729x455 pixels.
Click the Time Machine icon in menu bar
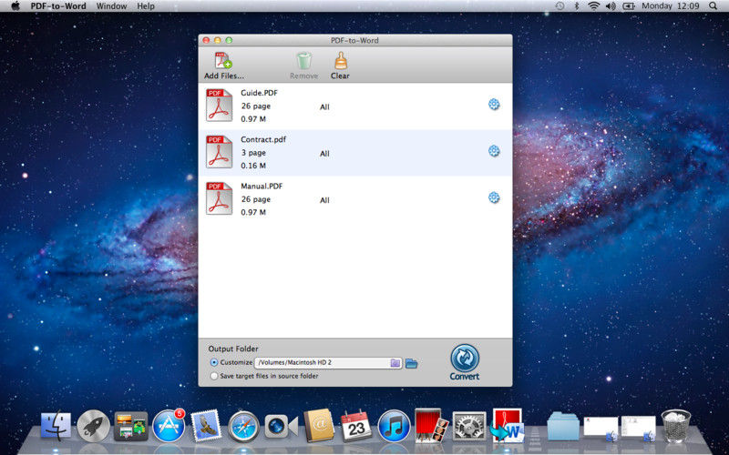[560, 6]
